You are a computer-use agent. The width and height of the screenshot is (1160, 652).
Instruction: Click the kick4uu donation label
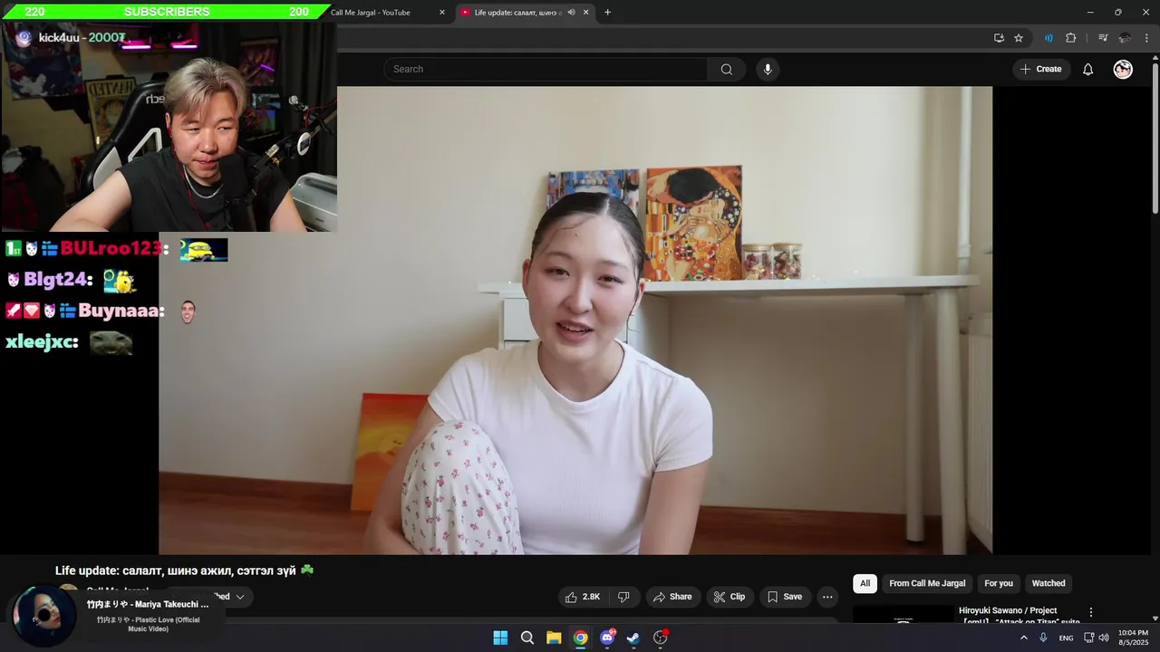point(82,38)
